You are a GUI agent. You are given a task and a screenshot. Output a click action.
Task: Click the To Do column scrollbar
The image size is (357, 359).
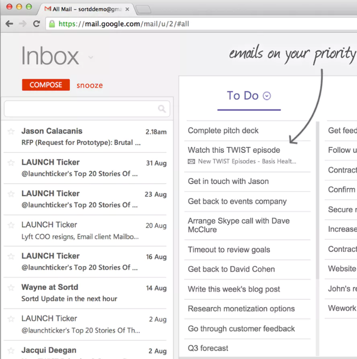[317, 200]
